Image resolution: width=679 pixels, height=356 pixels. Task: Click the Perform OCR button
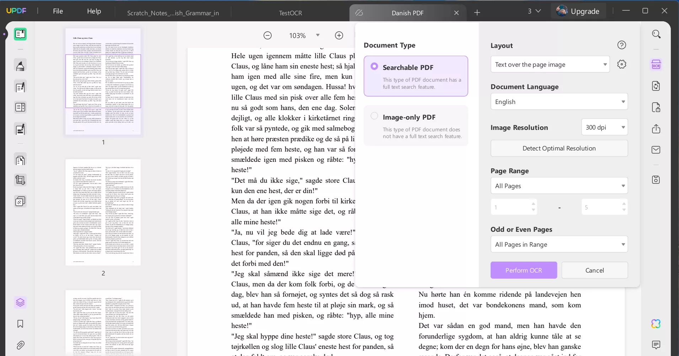[x=524, y=270]
